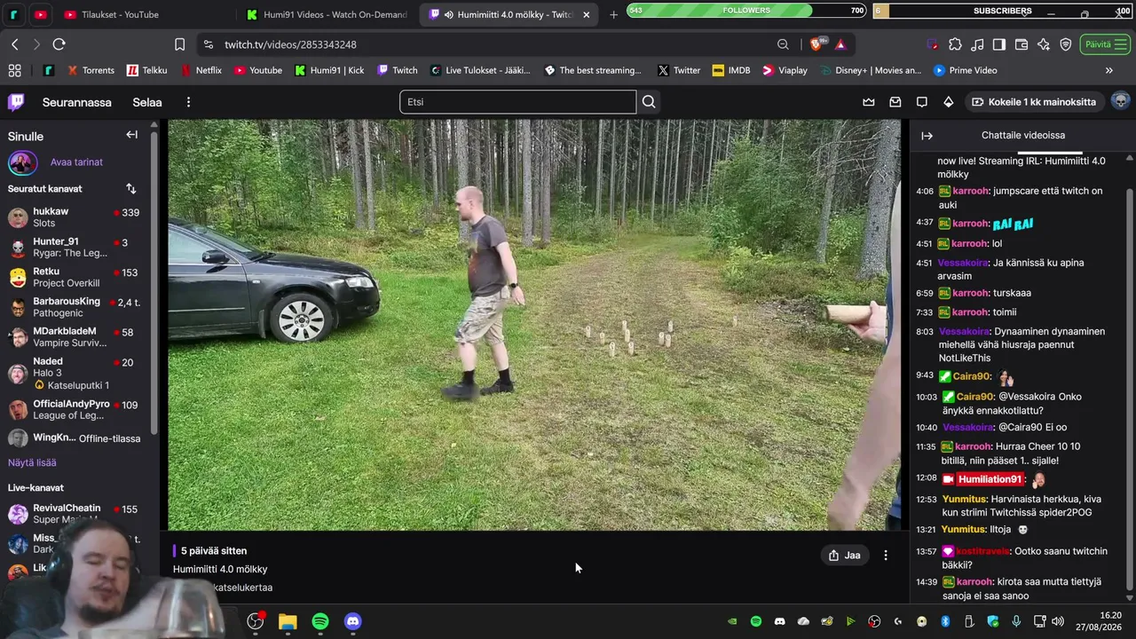Click the Brave Rewards triangle icon
Screen dimensions: 1136x639
(x=840, y=44)
